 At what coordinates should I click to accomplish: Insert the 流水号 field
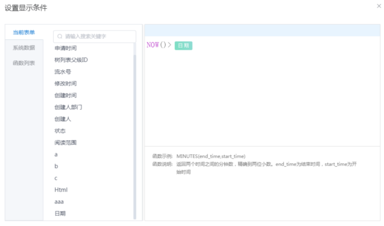[63, 72]
